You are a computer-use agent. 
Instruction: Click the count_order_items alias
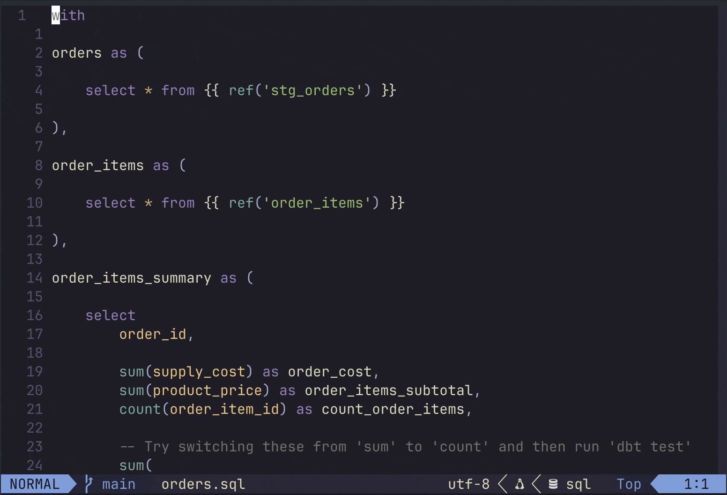tap(393, 409)
